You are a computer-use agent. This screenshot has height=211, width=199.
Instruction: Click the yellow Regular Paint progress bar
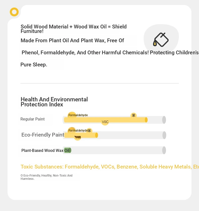[x=106, y=120]
